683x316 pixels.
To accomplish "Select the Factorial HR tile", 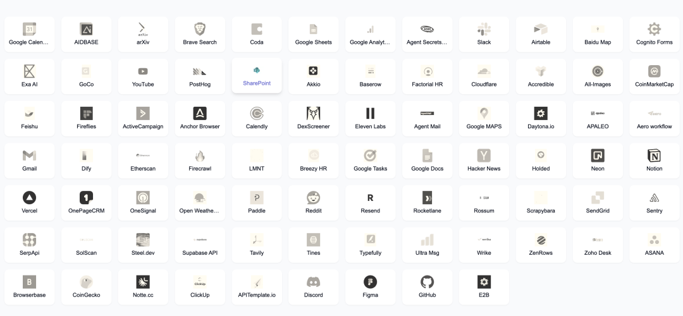I will click(428, 76).
